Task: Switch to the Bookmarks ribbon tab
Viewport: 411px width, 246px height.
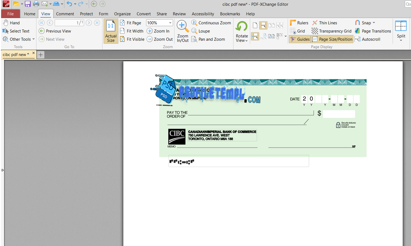Action: [x=230, y=14]
